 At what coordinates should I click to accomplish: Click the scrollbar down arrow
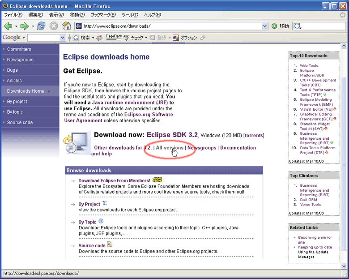click(344, 266)
